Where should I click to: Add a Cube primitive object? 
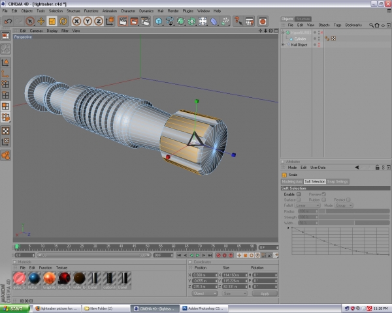[159, 22]
